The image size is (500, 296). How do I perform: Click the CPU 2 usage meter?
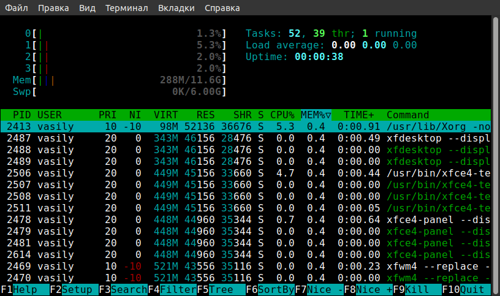(x=126, y=57)
